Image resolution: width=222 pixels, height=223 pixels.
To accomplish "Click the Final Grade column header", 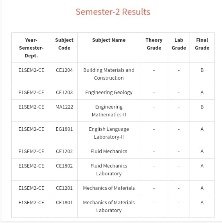I will click(202, 44).
